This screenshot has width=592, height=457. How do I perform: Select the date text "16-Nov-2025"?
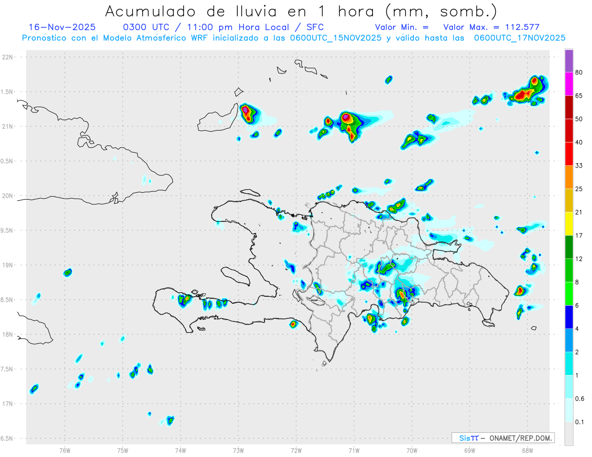pos(62,27)
